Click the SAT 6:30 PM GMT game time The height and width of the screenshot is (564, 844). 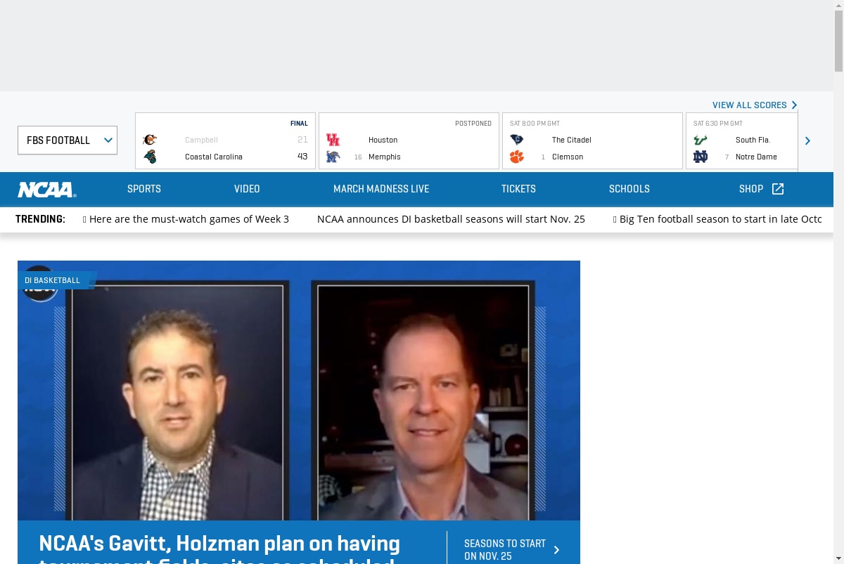(718, 124)
